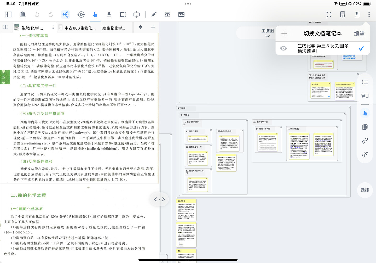The width and height of the screenshot is (376, 263).
Task: Collapse the (一)酶的化学本质 mindmap node
Action: tap(281, 127)
